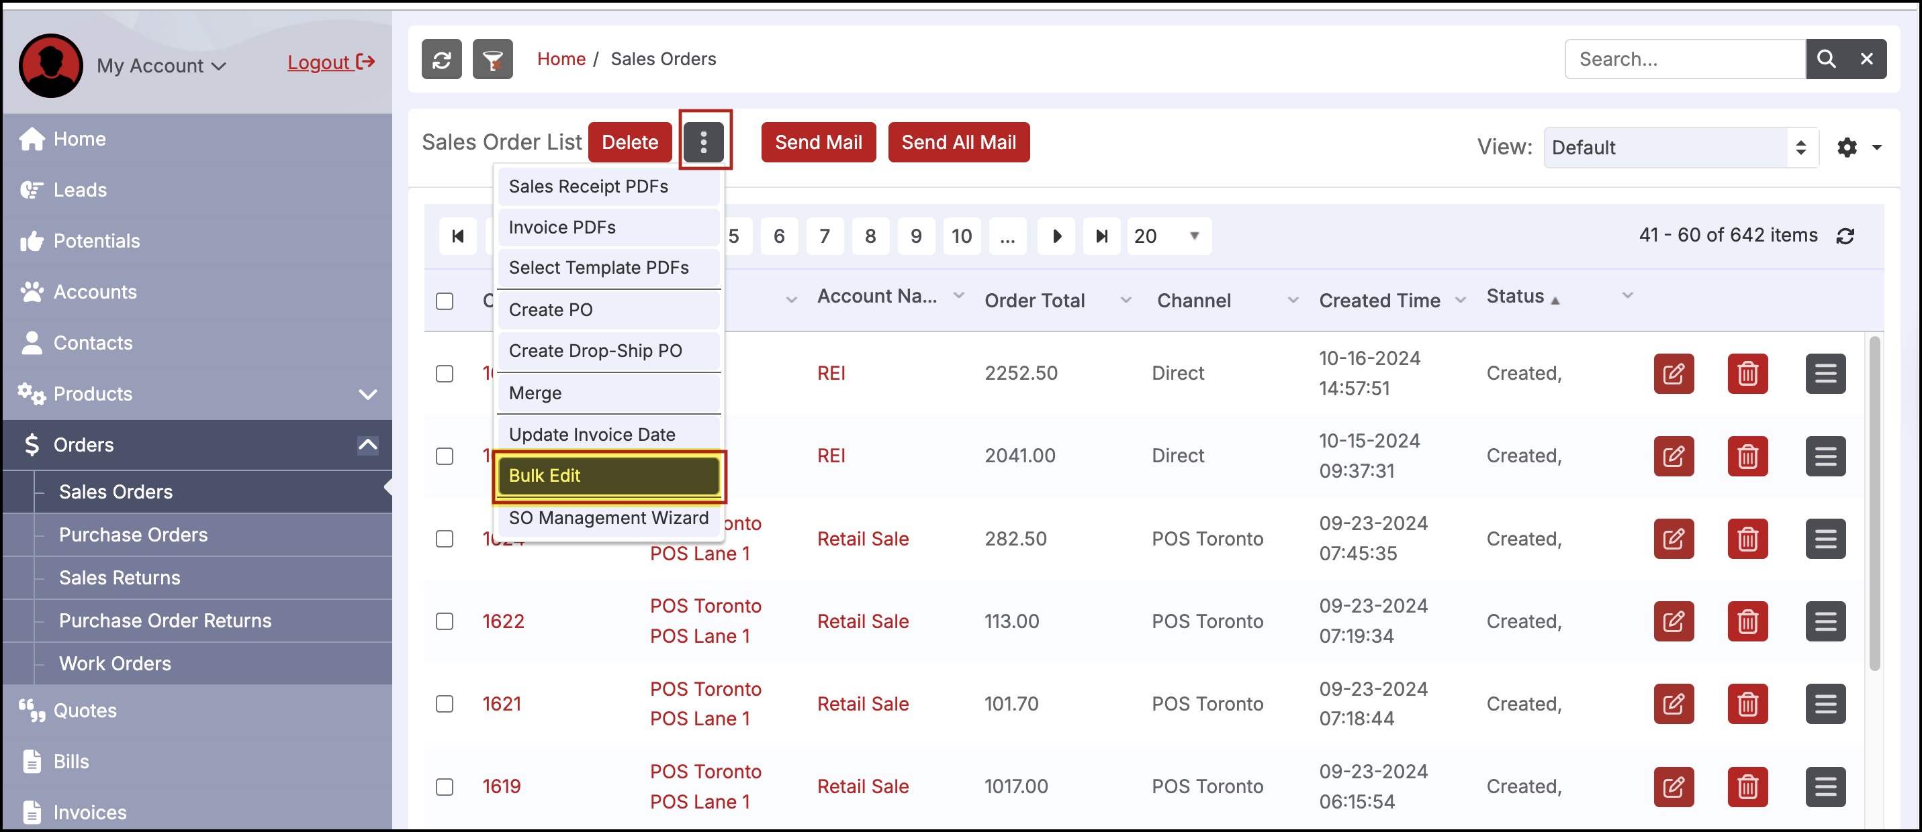
Task: Click the search magnifier icon
Action: coord(1825,59)
